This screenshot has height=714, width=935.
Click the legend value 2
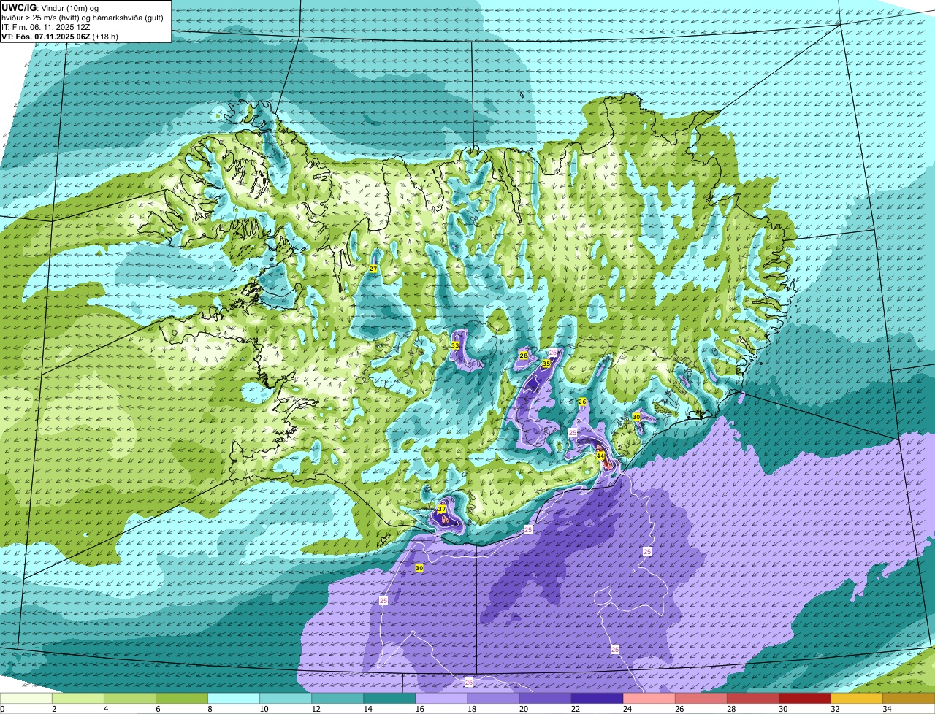(x=54, y=709)
